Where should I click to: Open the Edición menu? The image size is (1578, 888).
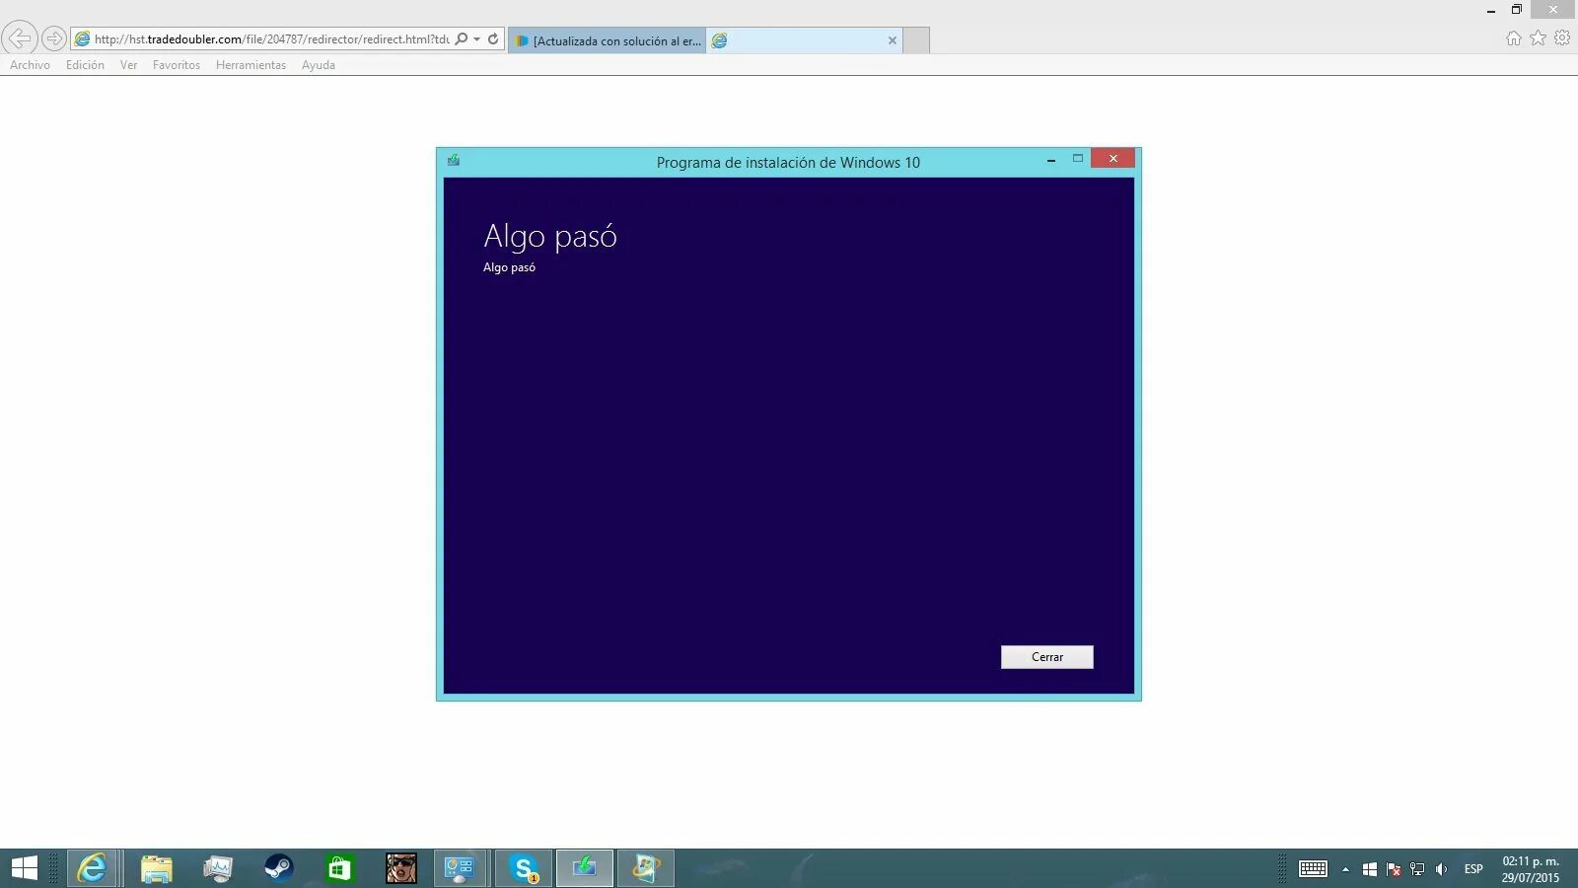tap(85, 65)
